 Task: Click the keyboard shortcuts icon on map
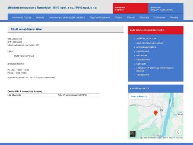point(141,138)
